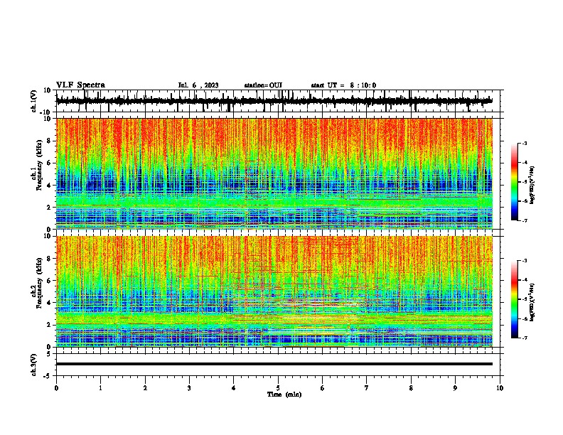Click inside the ch.2 frequency spectrogram

274,291
